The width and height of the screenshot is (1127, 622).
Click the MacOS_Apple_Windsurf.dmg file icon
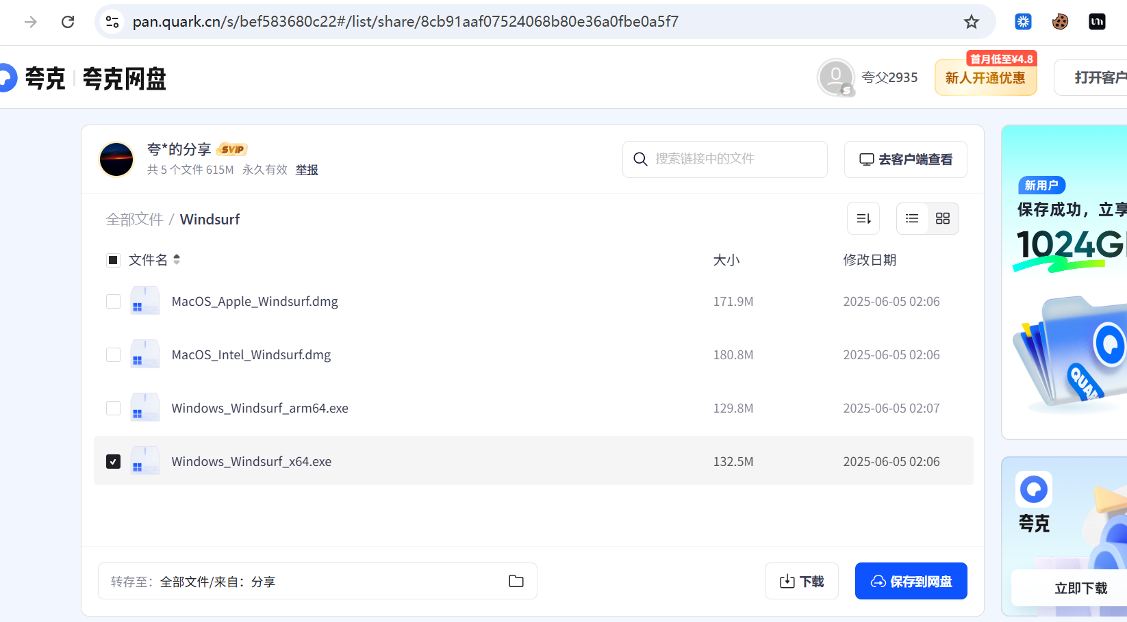145,301
